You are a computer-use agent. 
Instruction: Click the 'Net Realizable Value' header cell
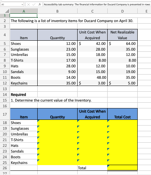122,35
